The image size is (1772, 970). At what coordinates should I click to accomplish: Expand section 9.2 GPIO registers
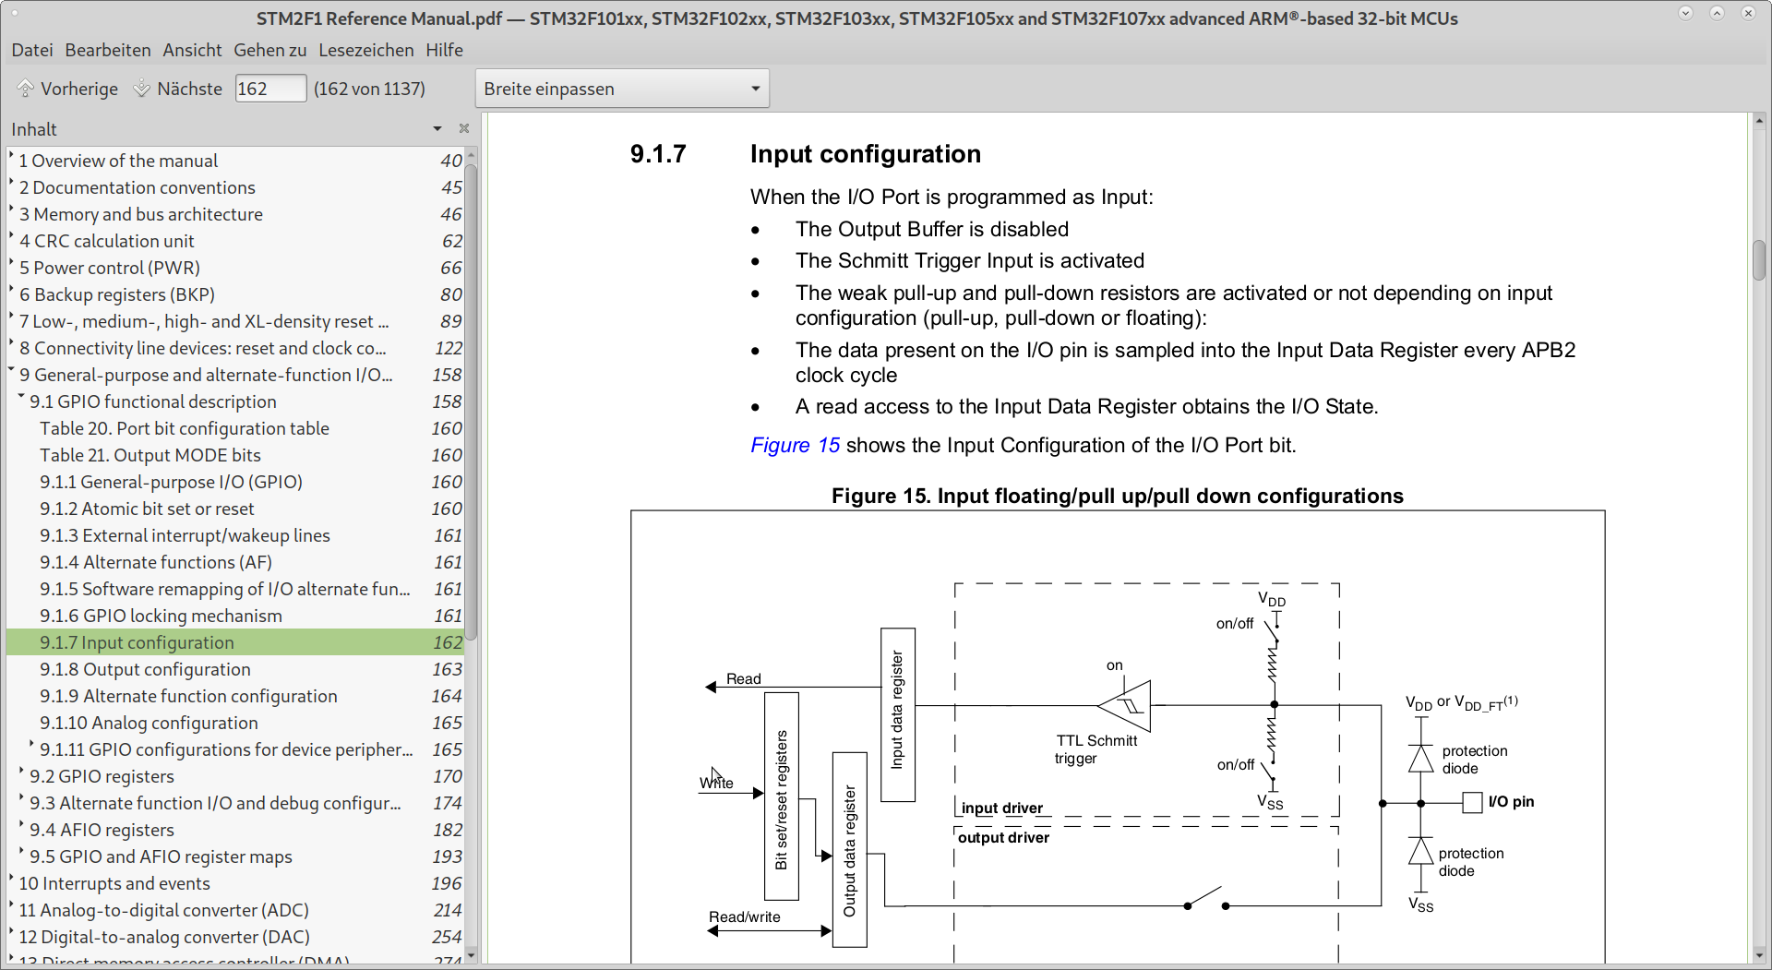pos(22,772)
